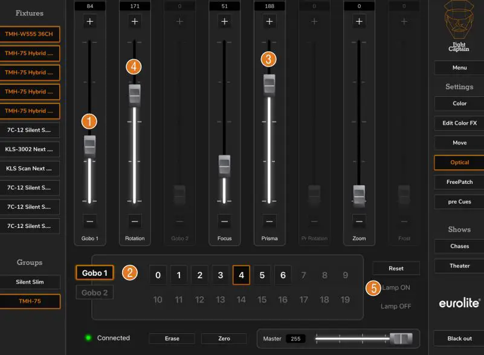Choose gobo number 2
The image size is (484, 355).
tap(200, 275)
